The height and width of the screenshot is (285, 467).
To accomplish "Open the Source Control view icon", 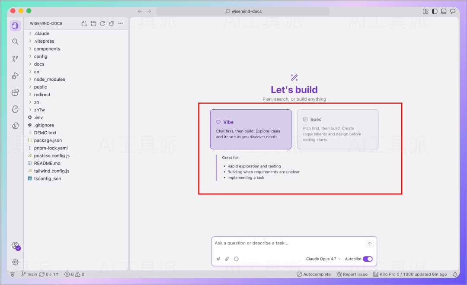I will (x=15, y=59).
